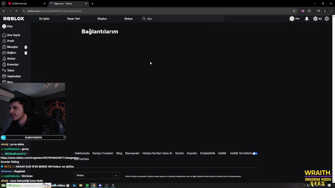This screenshot has width=335, height=188.
Task: Click the Takas trade icon
Action: coord(4,70)
